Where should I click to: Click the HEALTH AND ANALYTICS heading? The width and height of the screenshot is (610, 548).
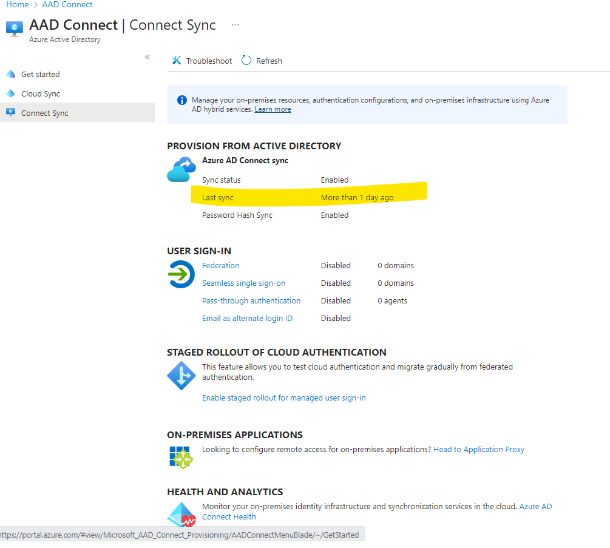click(x=225, y=492)
